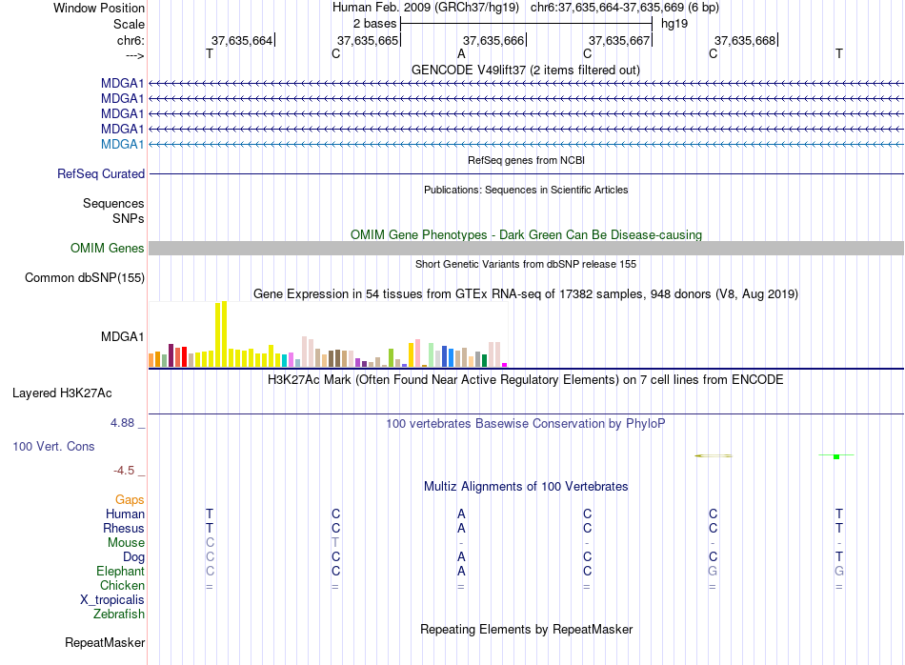Click the Scale track label
905x665 pixels.
pos(129,24)
